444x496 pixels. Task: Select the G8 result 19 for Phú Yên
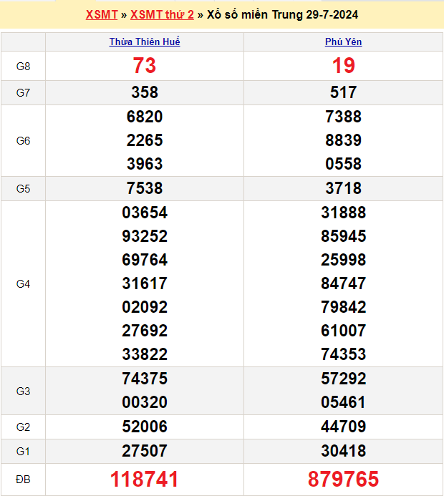coord(344,66)
